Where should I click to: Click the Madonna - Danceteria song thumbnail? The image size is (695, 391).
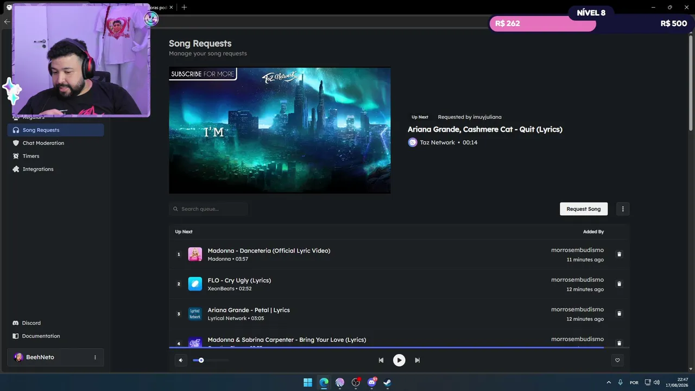195,254
